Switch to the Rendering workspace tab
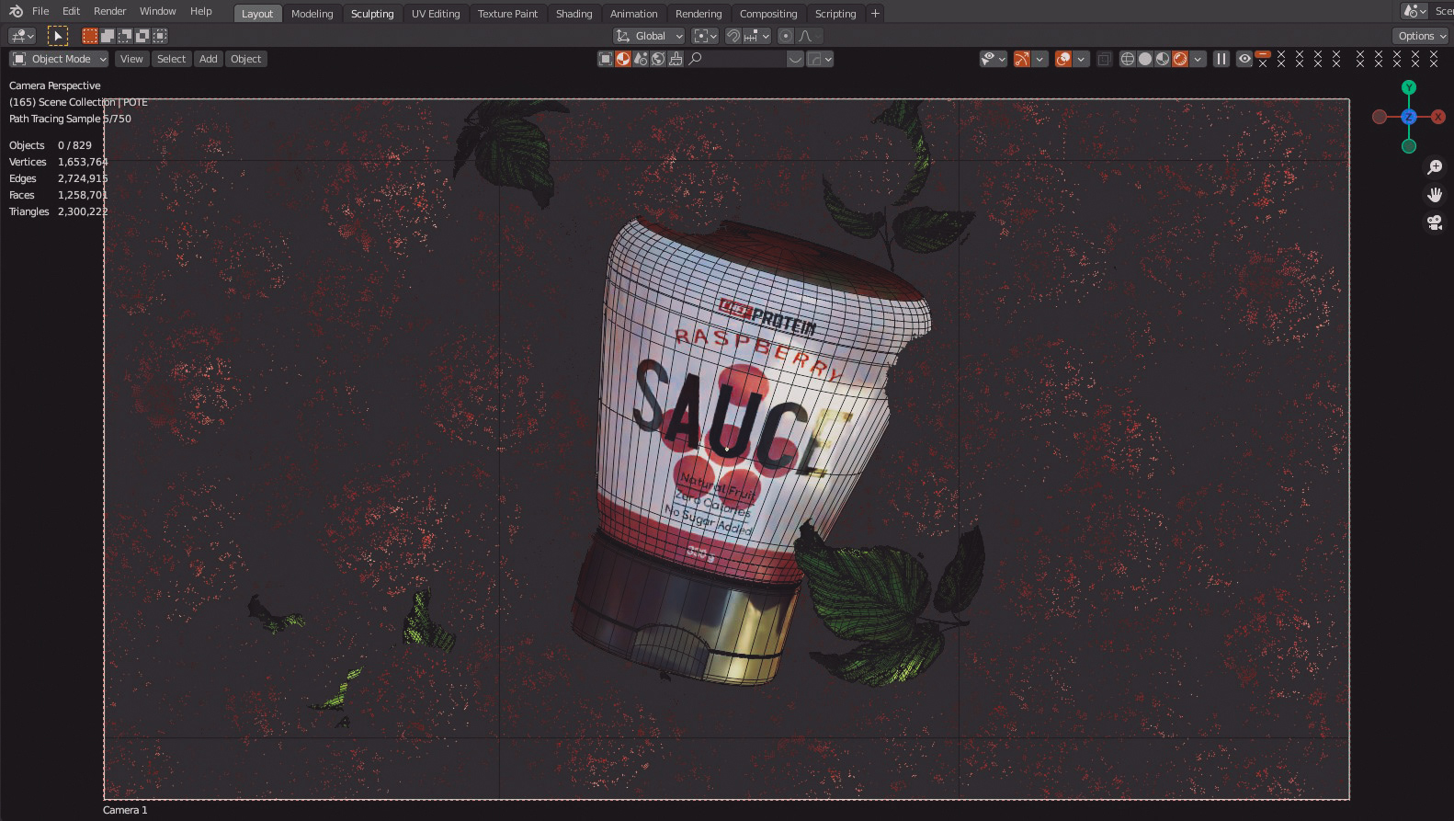The height and width of the screenshot is (821, 1454). [699, 14]
